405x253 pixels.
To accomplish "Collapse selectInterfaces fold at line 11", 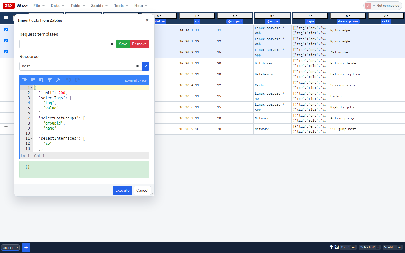I will point(32,138).
